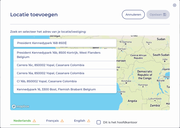Click the Kinshasa city marker on map

126,83
